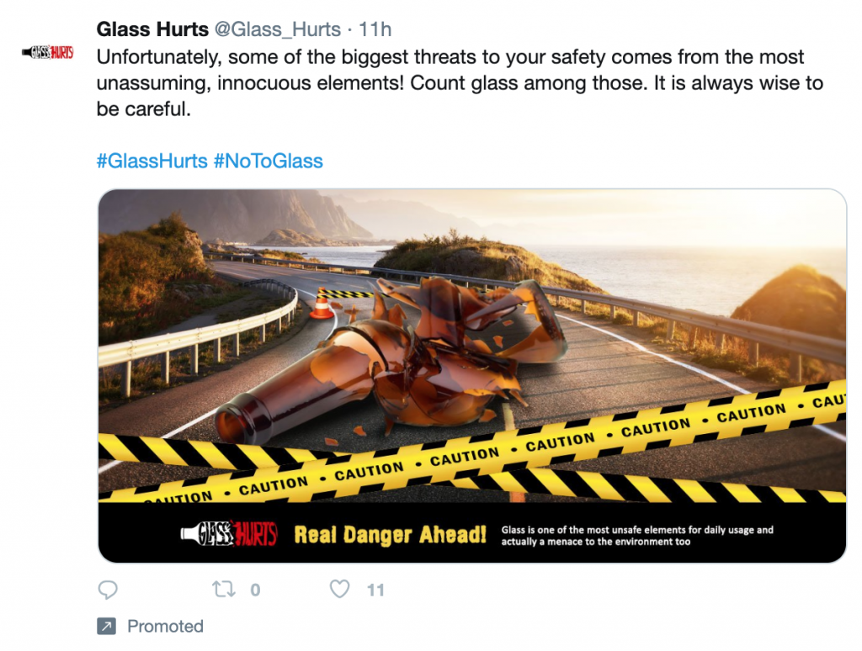The width and height of the screenshot is (862, 651).
Task: Open the Glass Hurts profile avatar
Action: coord(48,53)
